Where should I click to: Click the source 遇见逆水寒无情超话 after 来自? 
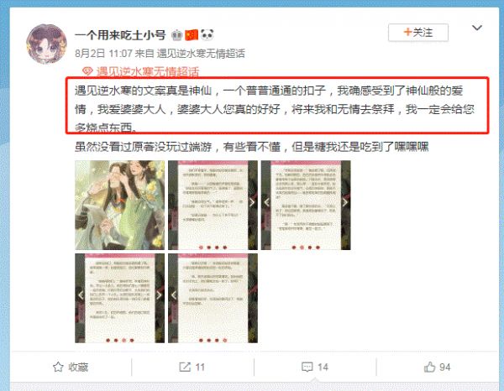201,54
